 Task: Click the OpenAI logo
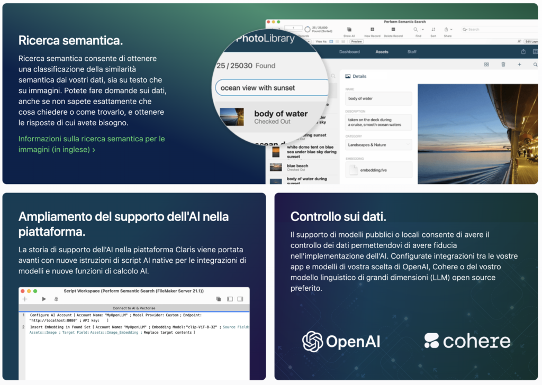click(341, 342)
